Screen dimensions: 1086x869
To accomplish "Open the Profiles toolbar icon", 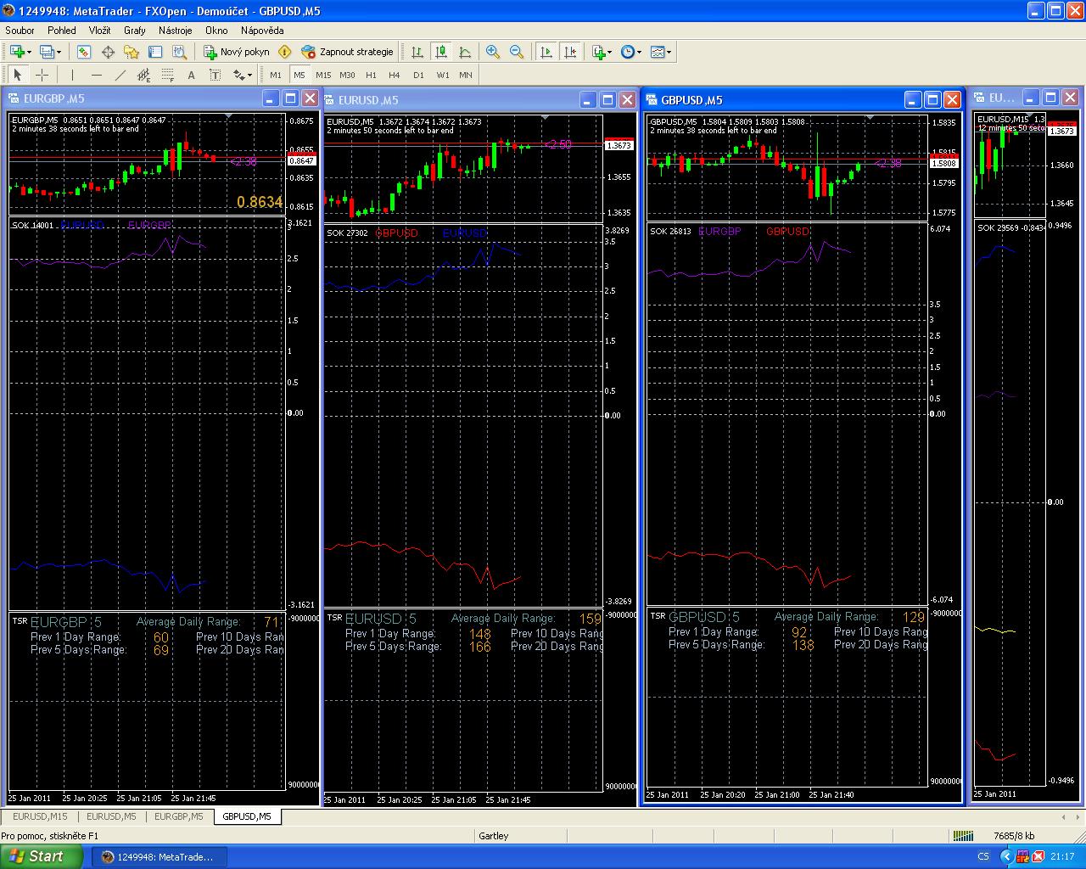I will tap(47, 52).
